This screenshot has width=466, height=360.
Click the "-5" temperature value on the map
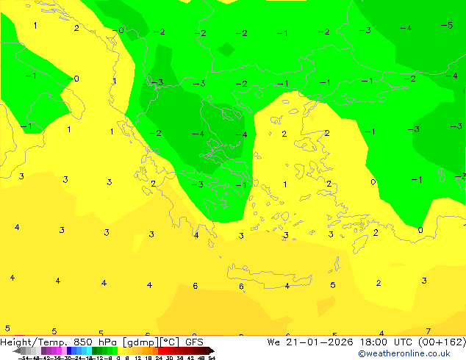point(447,26)
